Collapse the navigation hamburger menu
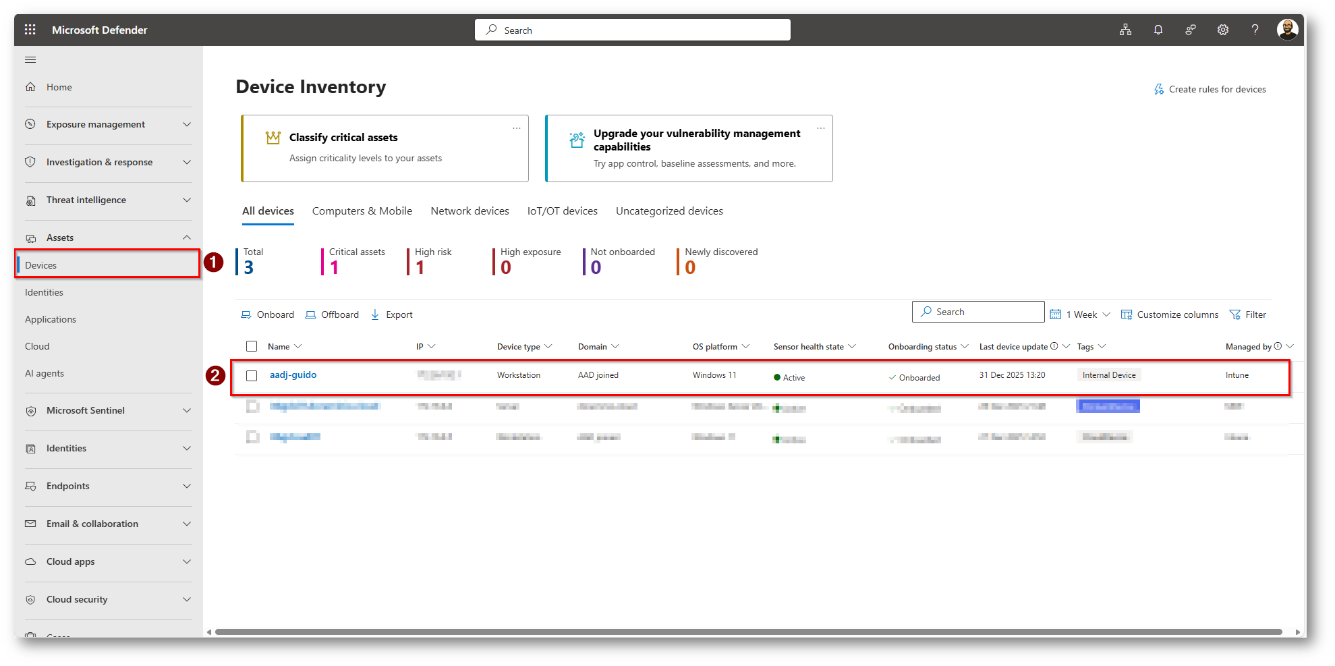 pos(30,60)
